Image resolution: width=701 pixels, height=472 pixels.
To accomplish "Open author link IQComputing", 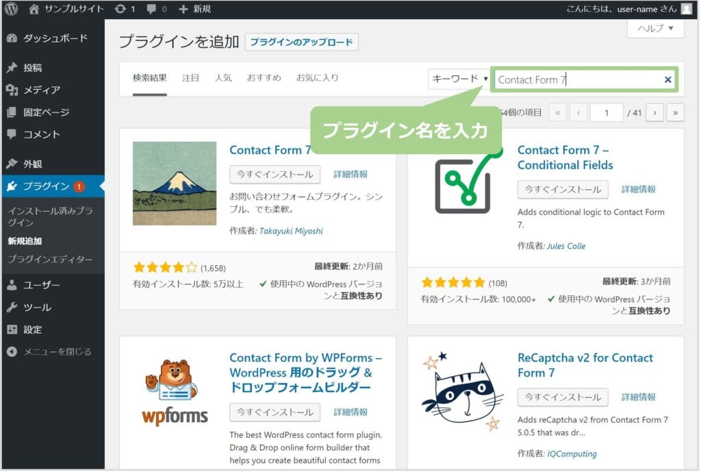I will [x=572, y=454].
